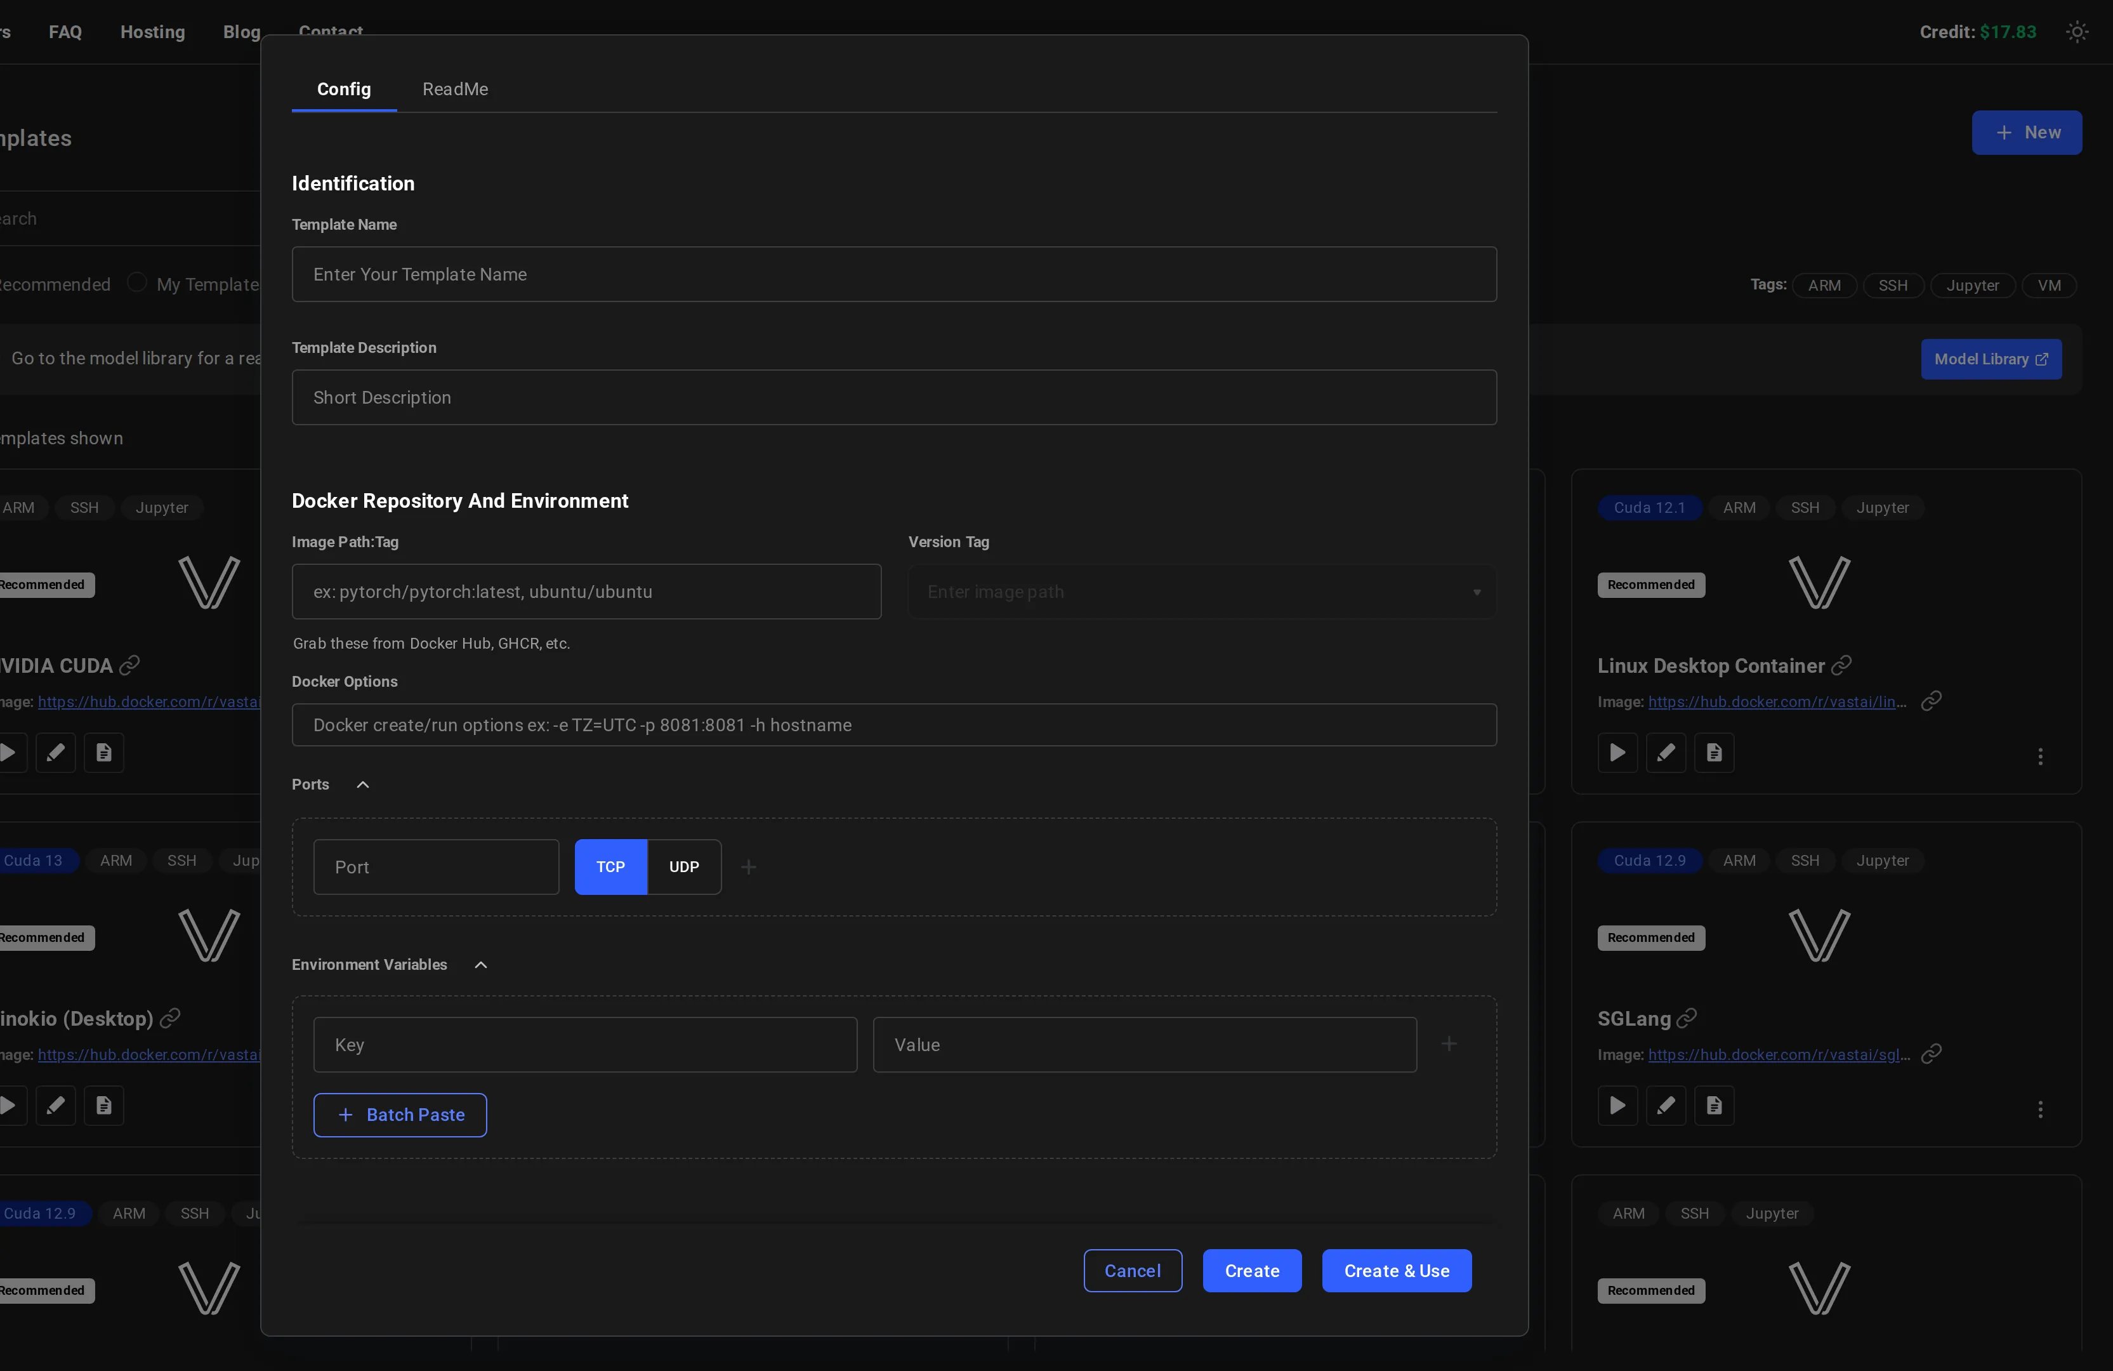Viewport: 2113px width, 1371px height.
Task: Click the Create & Use button
Action: coord(1397,1271)
